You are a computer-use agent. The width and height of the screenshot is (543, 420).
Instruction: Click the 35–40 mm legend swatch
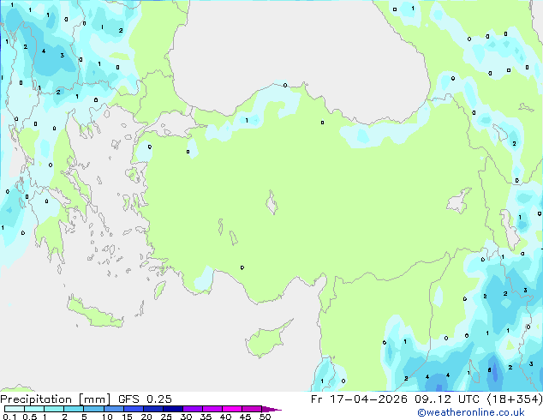[x=212, y=409]
